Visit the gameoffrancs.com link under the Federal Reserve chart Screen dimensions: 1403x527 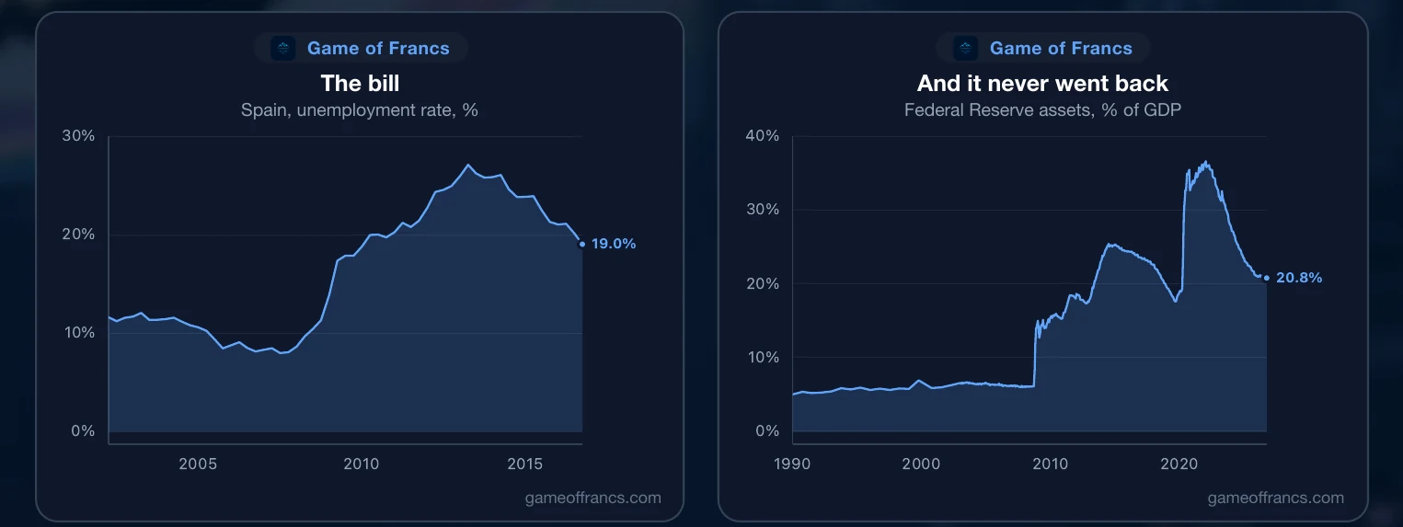1275,498
